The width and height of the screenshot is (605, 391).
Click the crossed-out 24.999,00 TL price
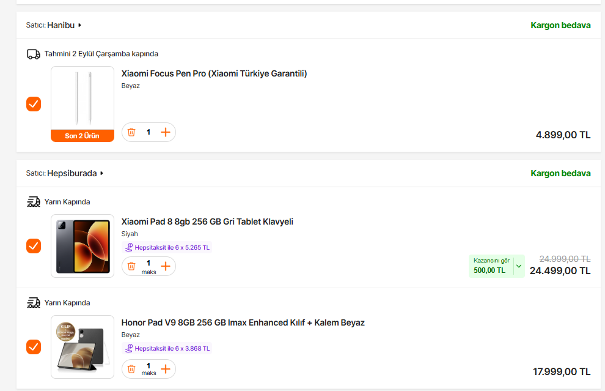pyautogui.click(x=565, y=258)
